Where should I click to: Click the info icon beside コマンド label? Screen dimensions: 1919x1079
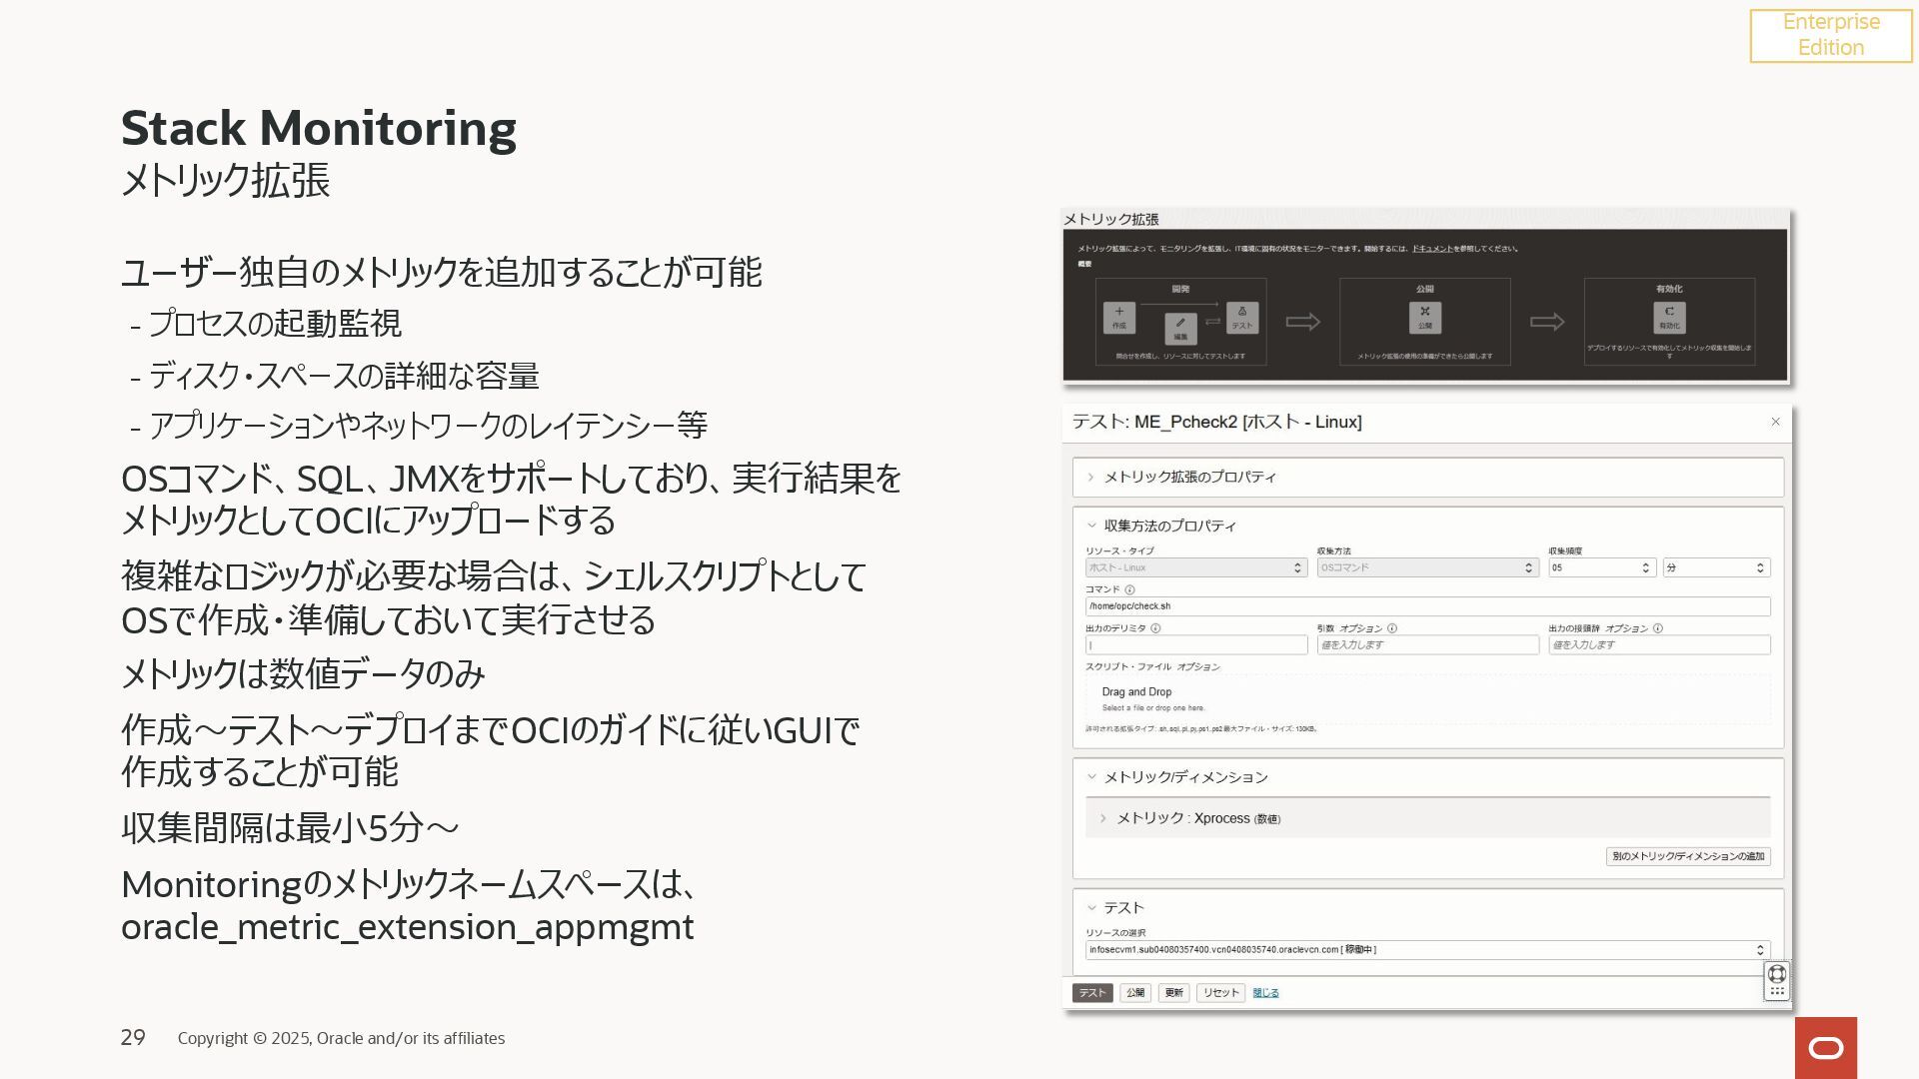pos(1129,589)
